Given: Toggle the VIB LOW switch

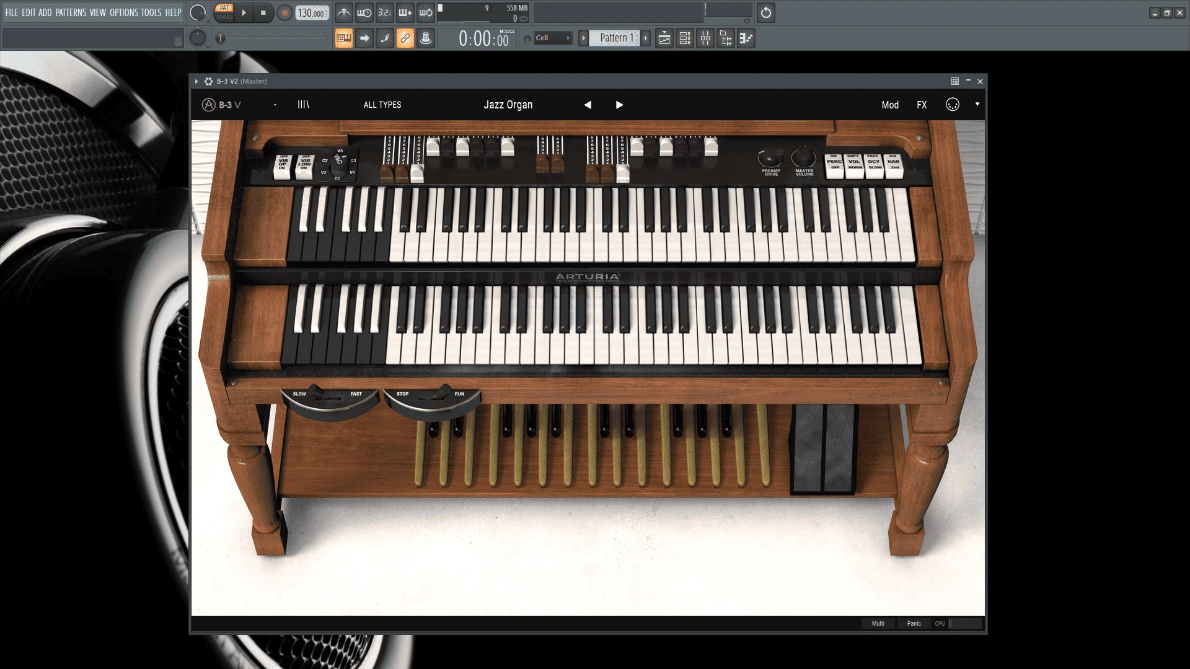Looking at the screenshot, I should coord(304,166).
